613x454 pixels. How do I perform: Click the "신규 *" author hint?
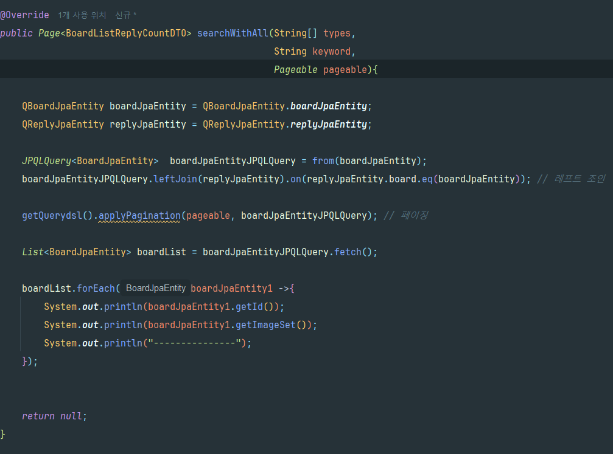[126, 15]
